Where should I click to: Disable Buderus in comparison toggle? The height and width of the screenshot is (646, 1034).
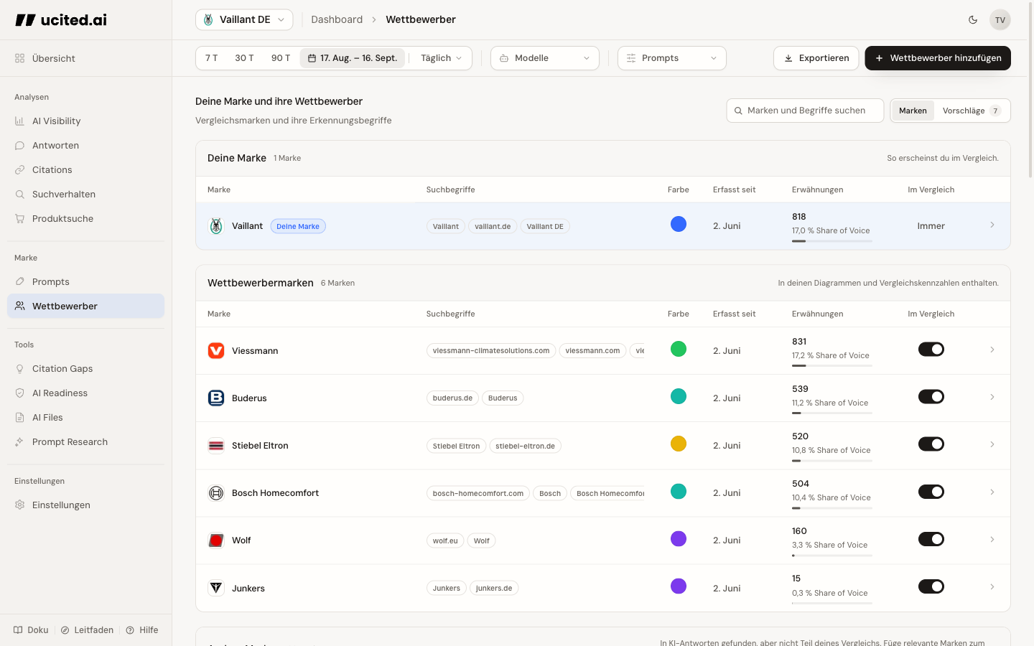click(931, 397)
